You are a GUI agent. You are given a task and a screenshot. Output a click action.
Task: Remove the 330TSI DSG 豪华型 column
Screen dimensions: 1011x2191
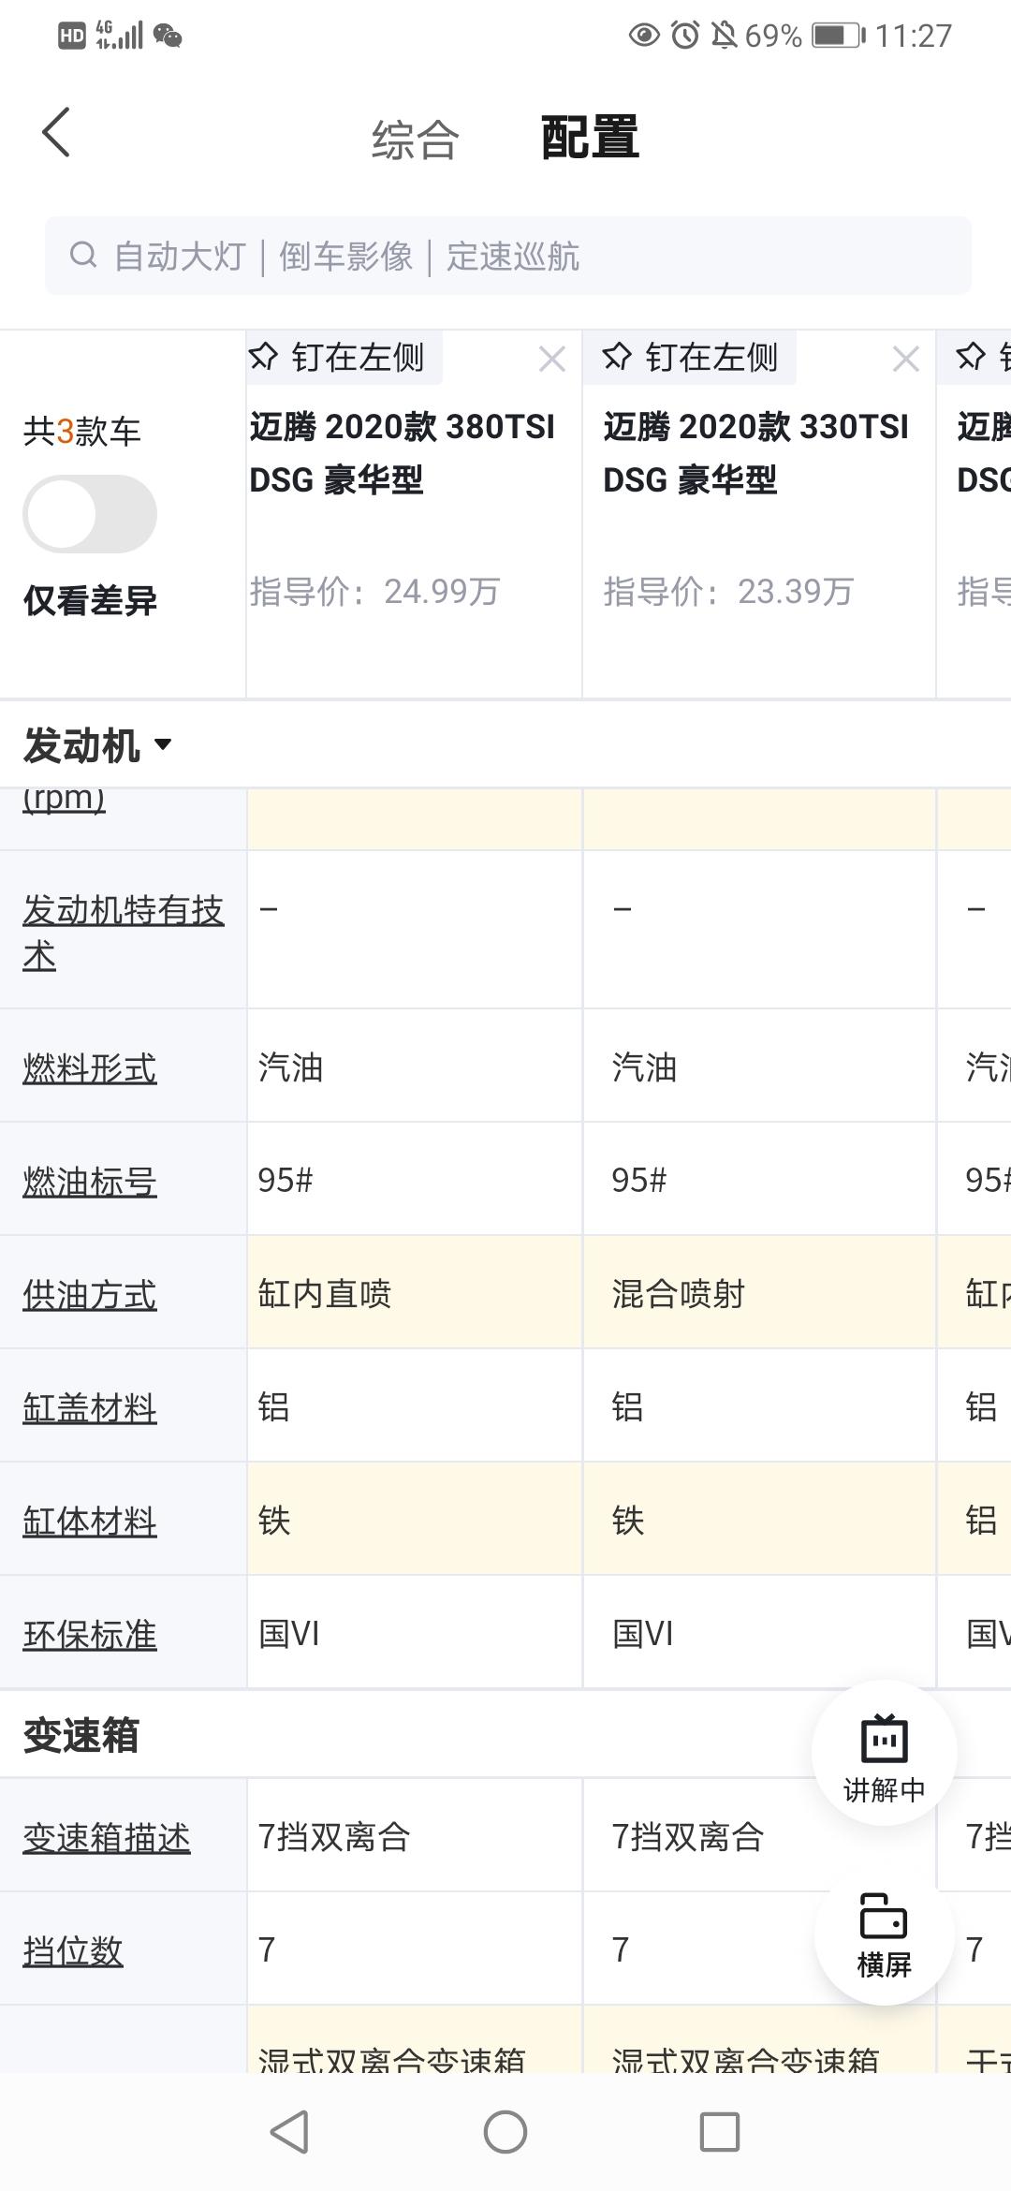(x=906, y=359)
